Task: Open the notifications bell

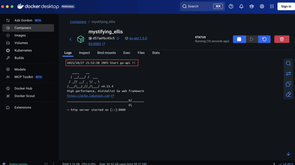Action: [241, 6]
